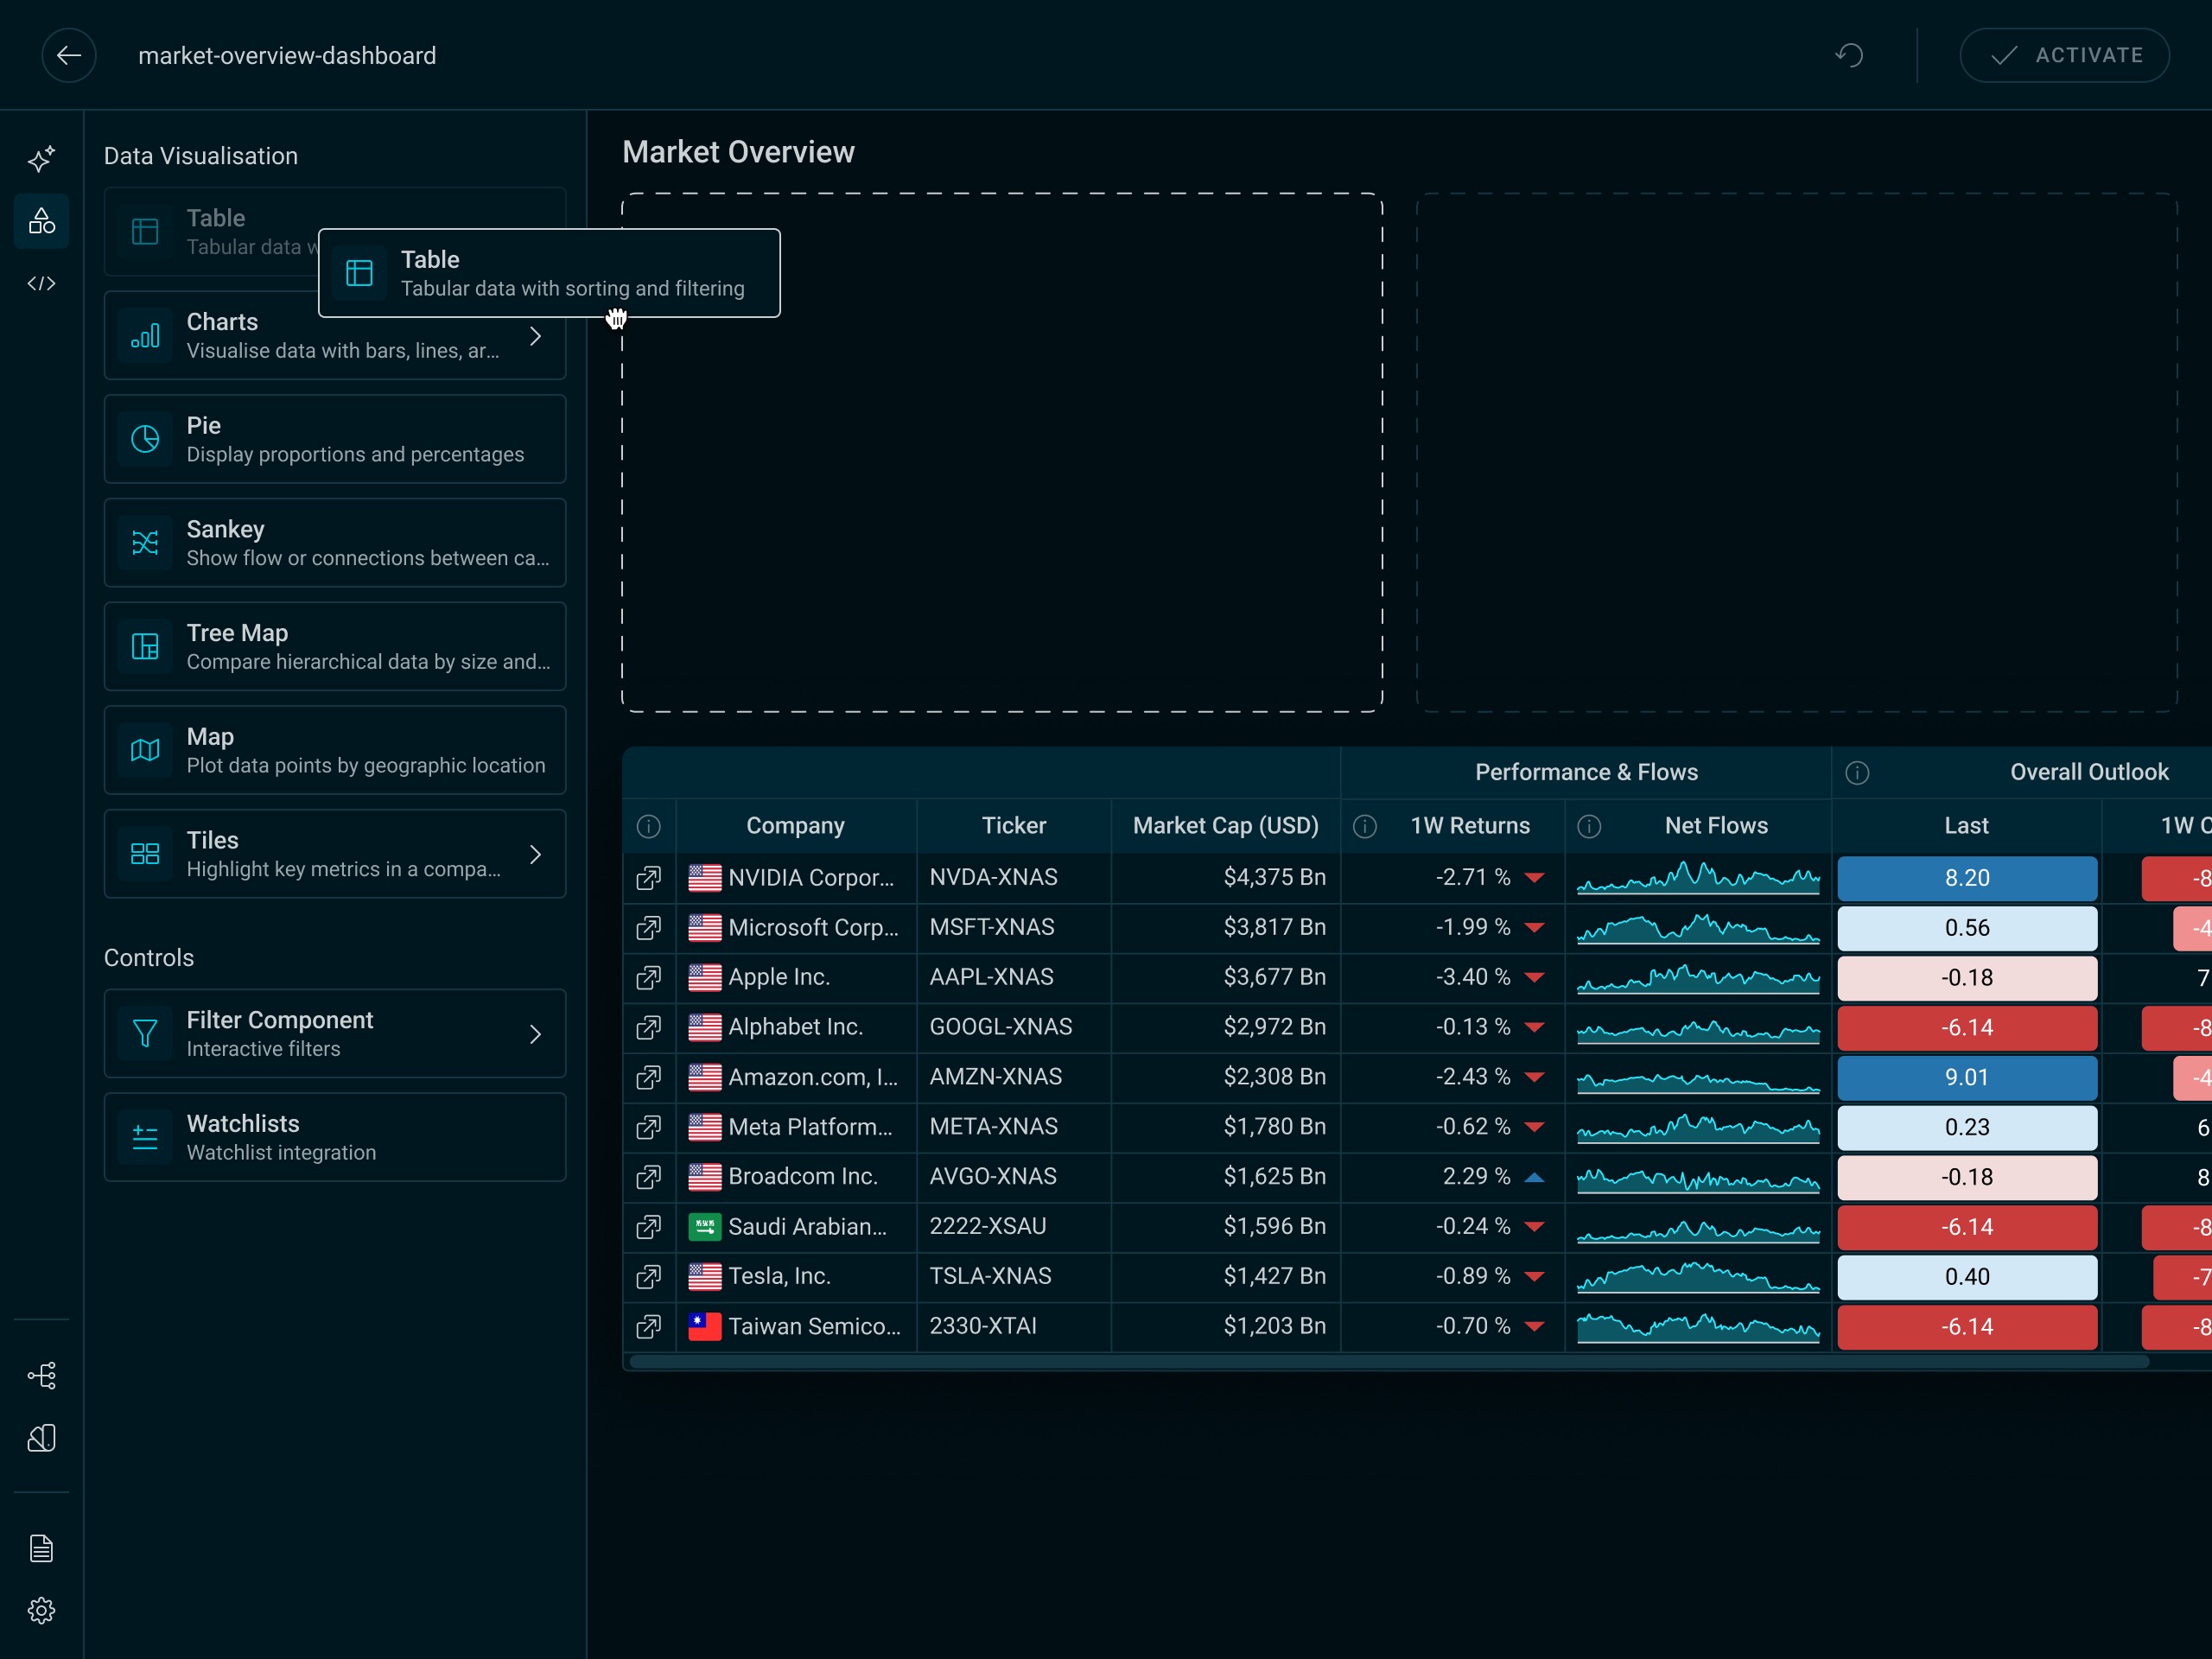Expand the Charts component chevron
This screenshot has height=1659, width=2212.
coord(536,336)
